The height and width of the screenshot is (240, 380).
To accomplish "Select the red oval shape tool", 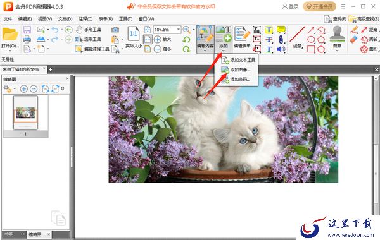I will [311, 39].
